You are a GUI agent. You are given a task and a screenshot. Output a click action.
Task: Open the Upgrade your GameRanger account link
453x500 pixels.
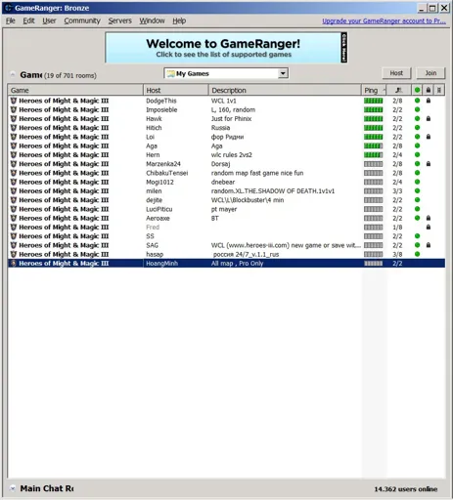(x=384, y=21)
